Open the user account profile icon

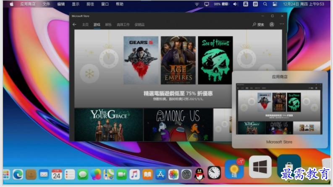click(272, 24)
